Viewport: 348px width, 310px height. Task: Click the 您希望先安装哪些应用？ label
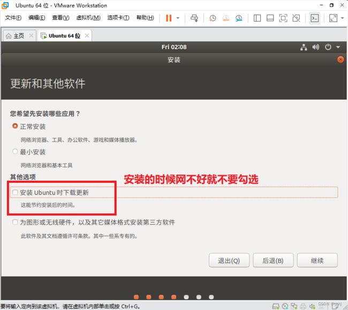(45, 113)
